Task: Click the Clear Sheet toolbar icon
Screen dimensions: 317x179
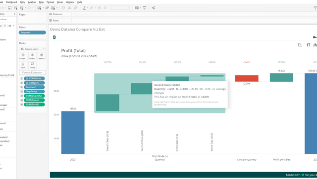Action: pyautogui.click(x=53, y=8)
